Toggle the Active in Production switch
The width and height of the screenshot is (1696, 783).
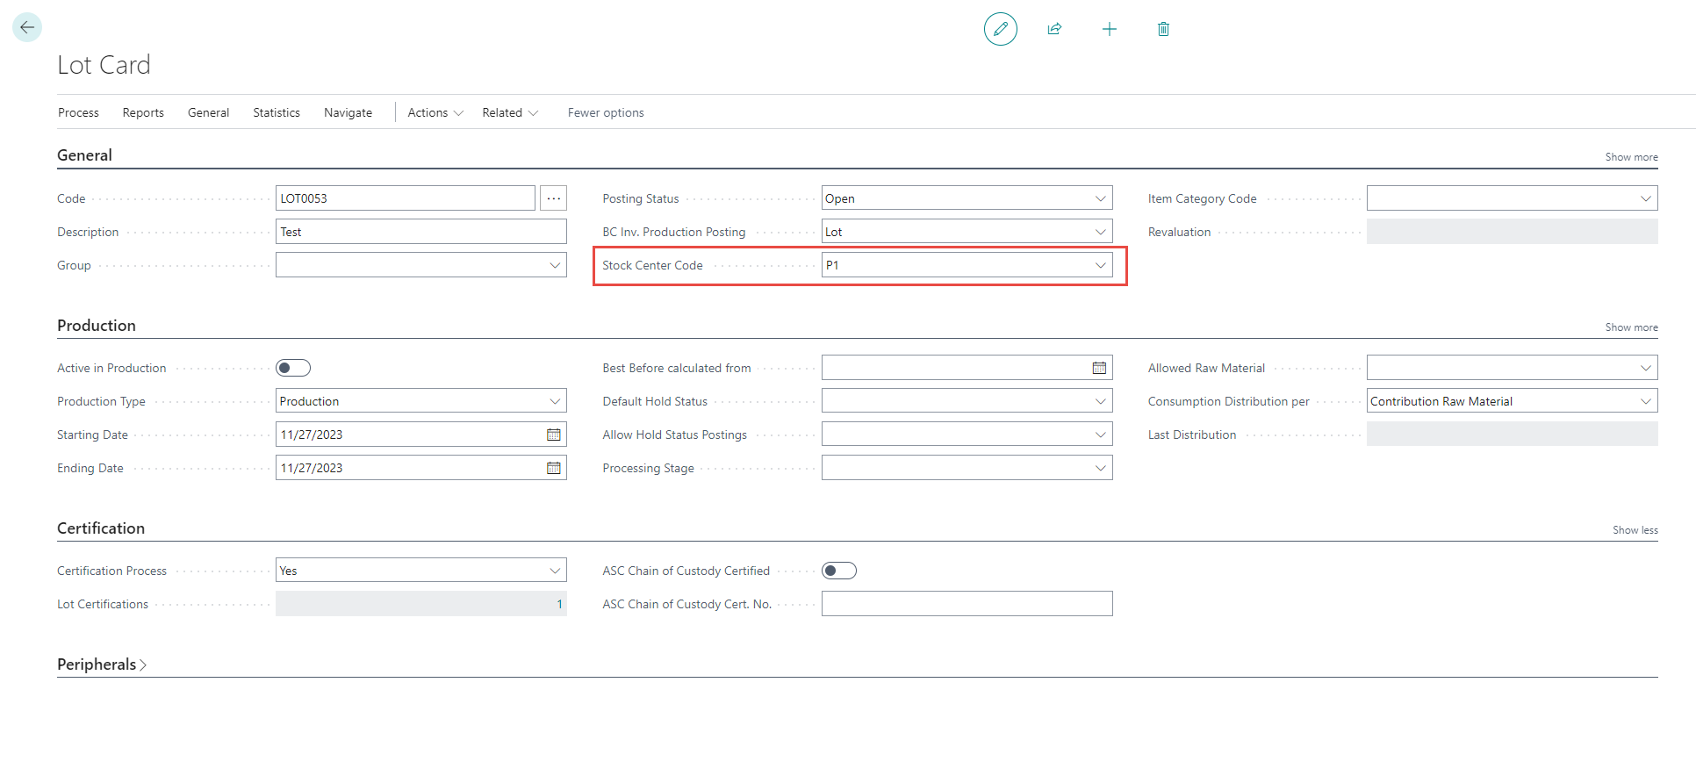293,368
